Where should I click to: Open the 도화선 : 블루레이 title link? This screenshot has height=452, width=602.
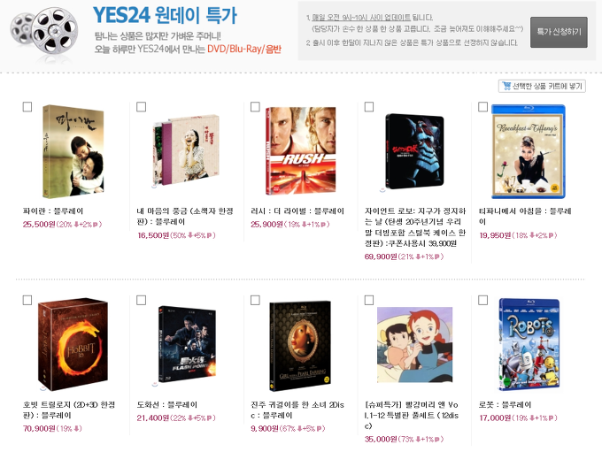point(167,404)
